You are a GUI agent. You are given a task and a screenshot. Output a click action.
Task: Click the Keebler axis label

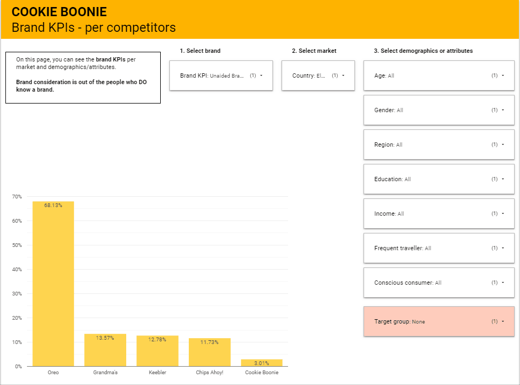pos(158,373)
